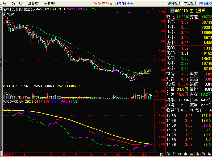The height and width of the screenshot is (157, 212).
Task: Switch to the 笔 tab
Action: pos(168,154)
